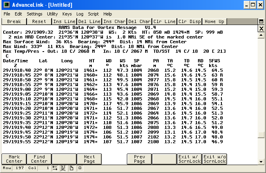Click the document page icon in status bar

tap(72, 168)
